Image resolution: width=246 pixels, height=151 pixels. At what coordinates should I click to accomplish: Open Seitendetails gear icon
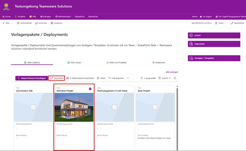coord(18,23)
